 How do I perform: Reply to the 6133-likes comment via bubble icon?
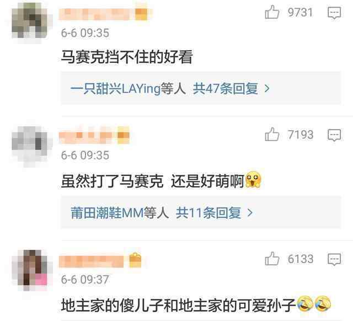pos(334,259)
